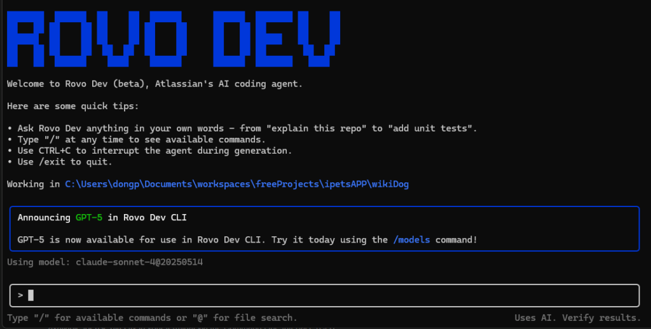
Task: Click 'Welcome to Rovo Dev (beta)' line
Action: [155, 84]
